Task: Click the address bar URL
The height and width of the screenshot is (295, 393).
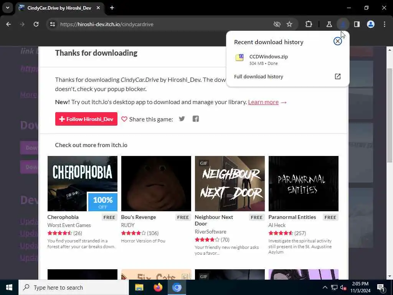Action: click(107, 24)
